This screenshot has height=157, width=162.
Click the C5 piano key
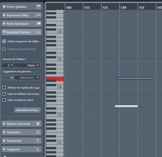pos(60,59)
